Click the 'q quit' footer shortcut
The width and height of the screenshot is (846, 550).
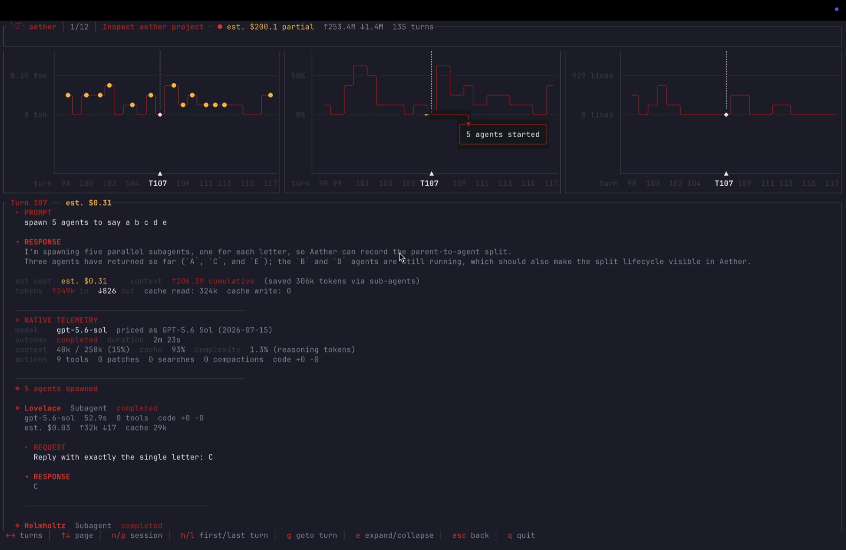point(521,535)
